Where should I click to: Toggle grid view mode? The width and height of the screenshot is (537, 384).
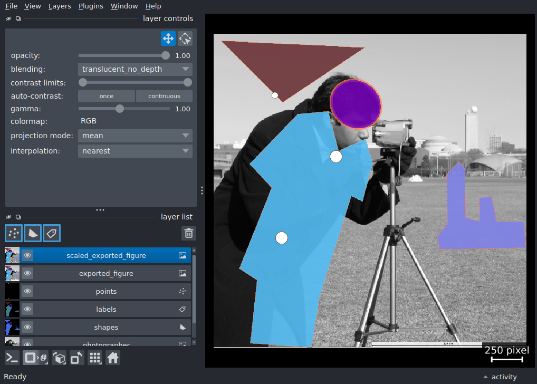click(95, 358)
